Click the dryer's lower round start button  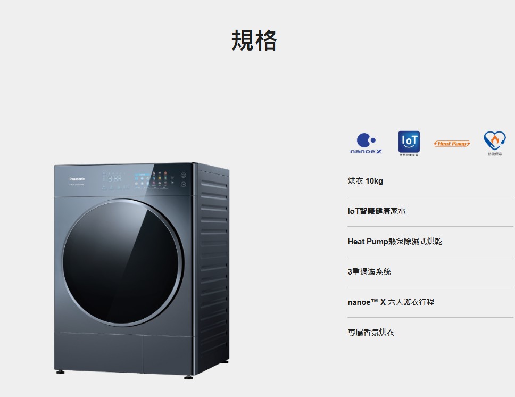click(183, 184)
